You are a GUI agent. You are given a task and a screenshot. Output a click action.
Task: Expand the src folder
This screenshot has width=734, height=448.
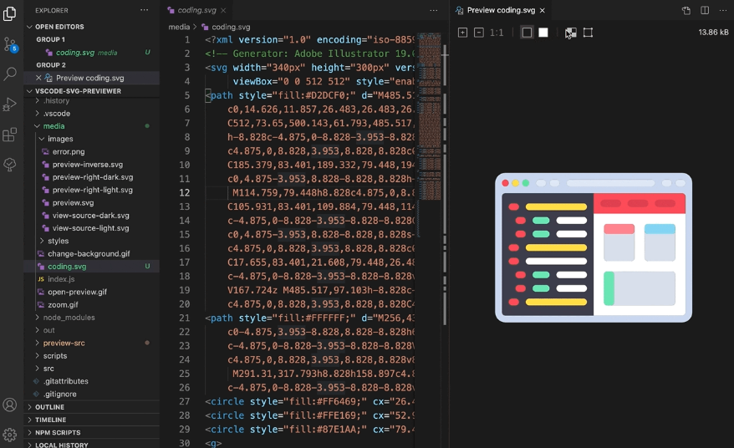point(91,369)
